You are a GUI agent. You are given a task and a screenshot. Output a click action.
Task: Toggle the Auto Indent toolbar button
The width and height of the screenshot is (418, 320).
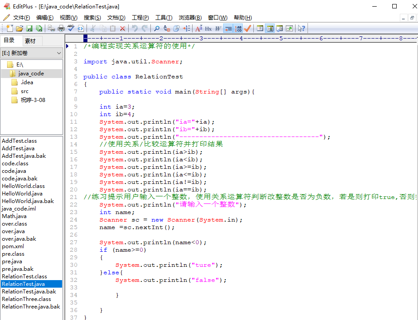(228, 28)
